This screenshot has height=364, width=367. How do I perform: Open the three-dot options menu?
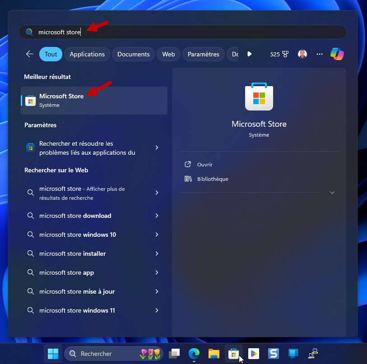(x=320, y=54)
